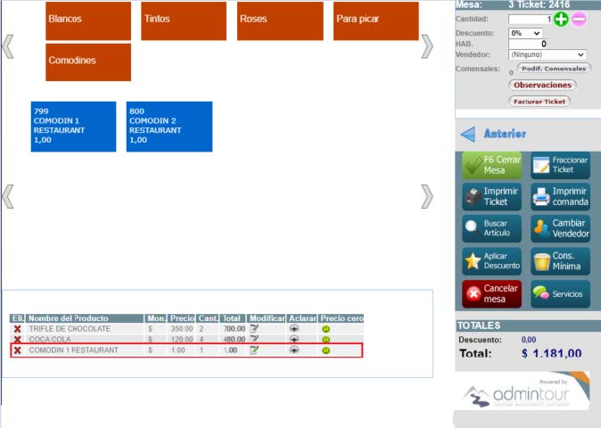
Task: Select the Tintos category
Action: 184,21
